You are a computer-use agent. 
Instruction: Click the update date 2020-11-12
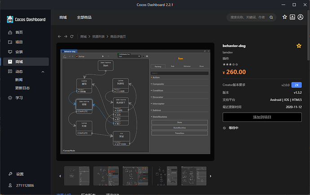tap(293, 107)
